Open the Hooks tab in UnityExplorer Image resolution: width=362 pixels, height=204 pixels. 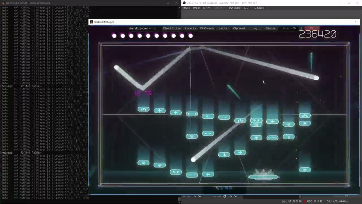(223, 28)
